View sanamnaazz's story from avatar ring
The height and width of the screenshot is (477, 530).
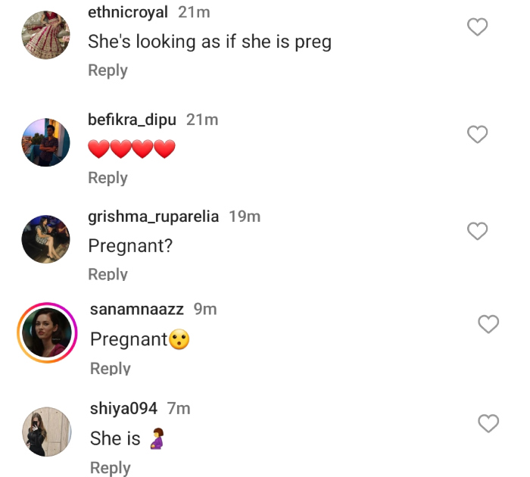(x=48, y=332)
